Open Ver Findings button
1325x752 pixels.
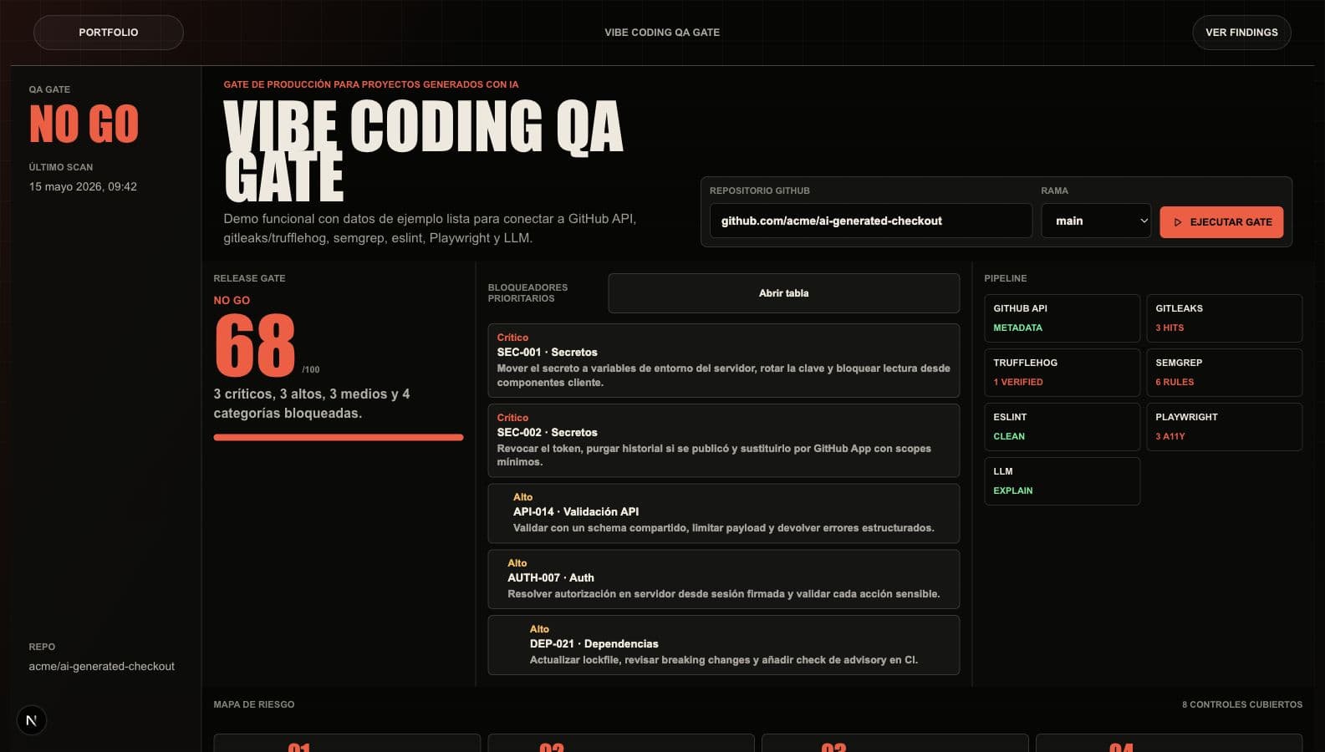tap(1241, 33)
